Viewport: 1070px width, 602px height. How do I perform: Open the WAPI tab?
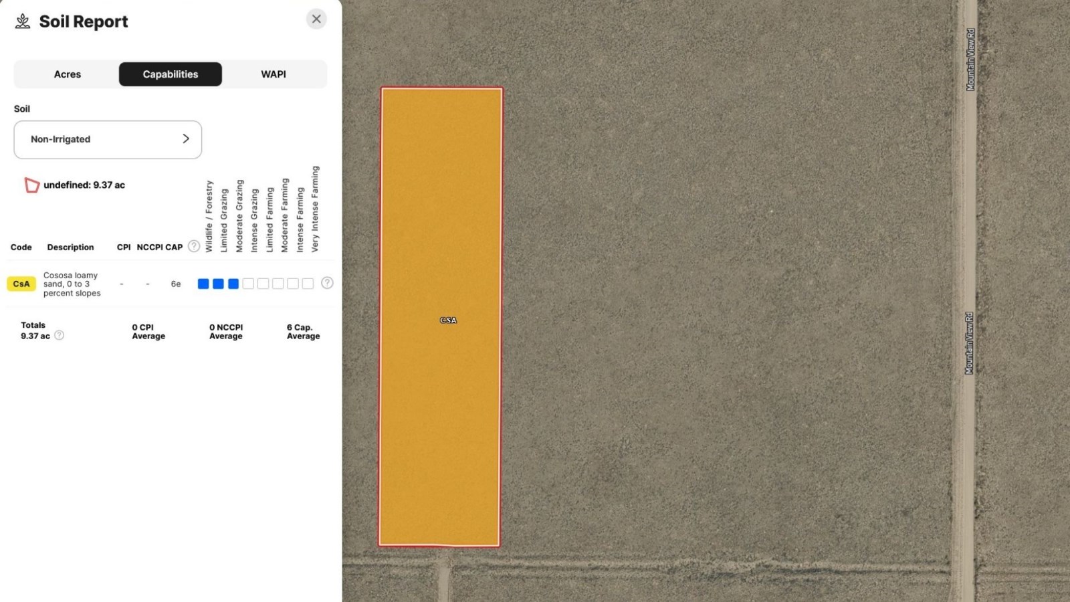tap(274, 74)
